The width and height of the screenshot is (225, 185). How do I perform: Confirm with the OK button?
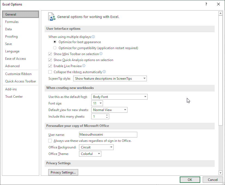[x=190, y=180]
